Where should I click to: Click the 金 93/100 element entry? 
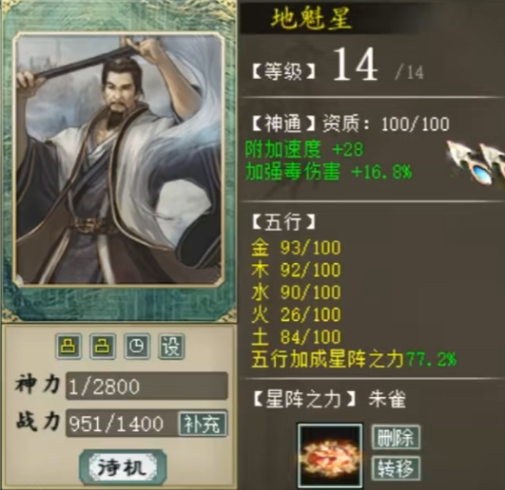(296, 248)
